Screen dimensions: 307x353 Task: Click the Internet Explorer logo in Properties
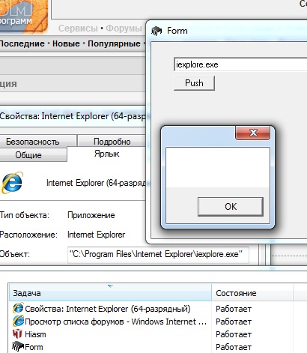pos(12,183)
